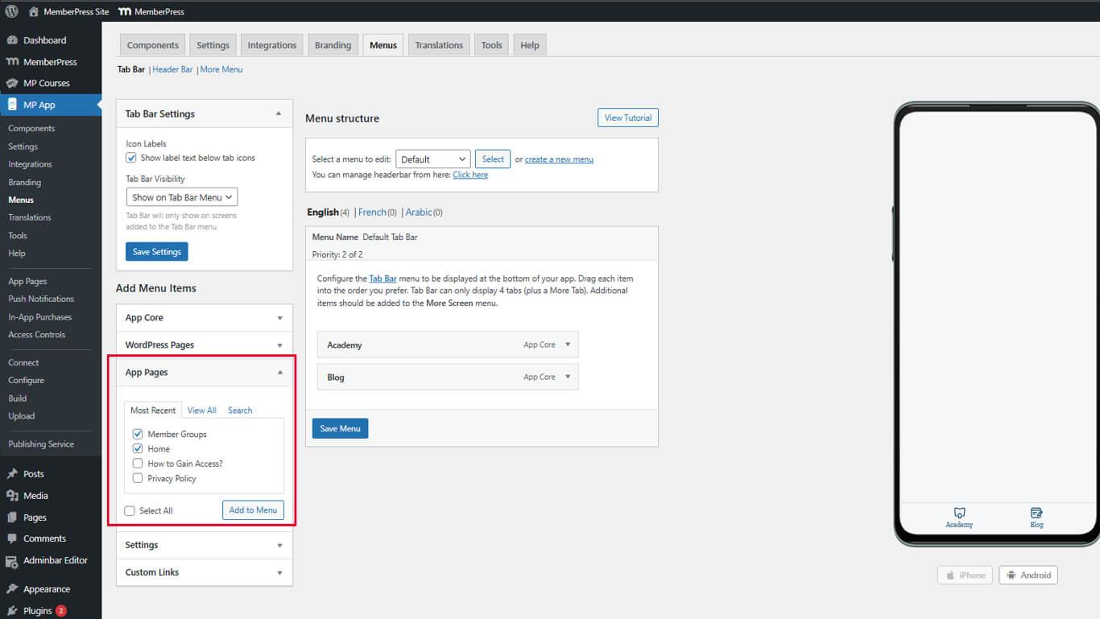Screen dimensions: 1100x619
Task: Click the Add to Menu button
Action: [x=253, y=510]
